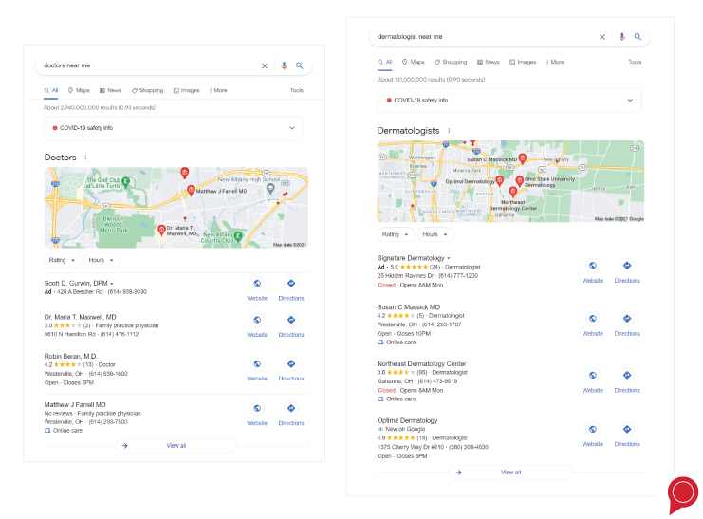Open the Robin Beran, M.D. listing
Image resolution: width=703 pixels, height=519 pixels.
[x=71, y=356]
